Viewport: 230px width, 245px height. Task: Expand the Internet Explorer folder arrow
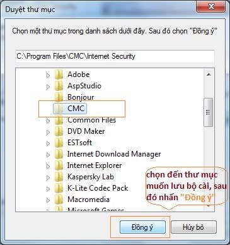[x=48, y=166]
